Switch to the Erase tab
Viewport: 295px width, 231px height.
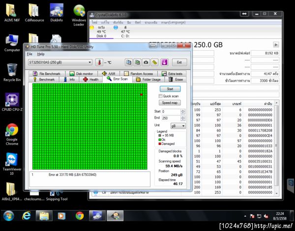(176, 79)
